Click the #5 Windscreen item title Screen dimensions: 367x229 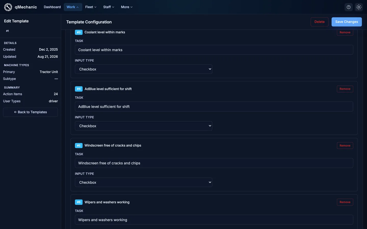pos(113,146)
